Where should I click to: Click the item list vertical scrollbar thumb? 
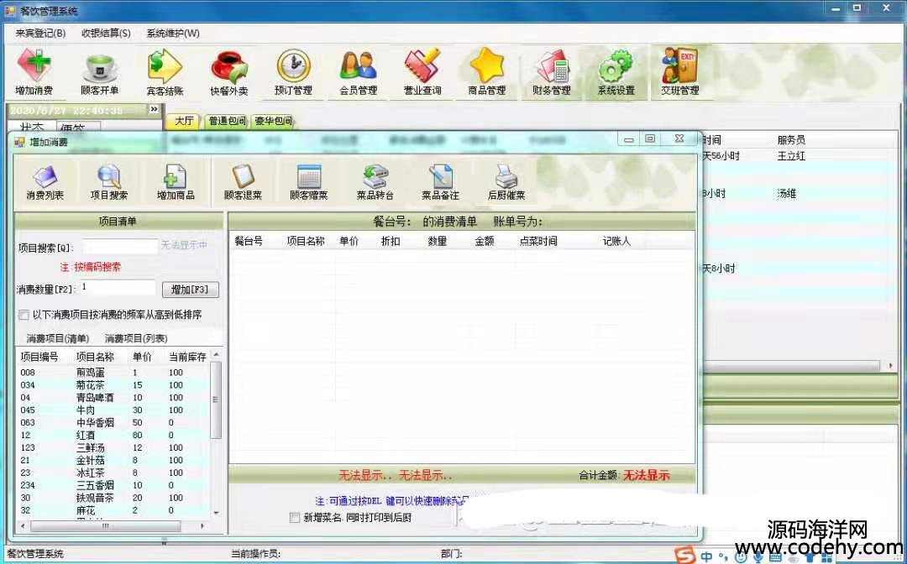[216, 399]
